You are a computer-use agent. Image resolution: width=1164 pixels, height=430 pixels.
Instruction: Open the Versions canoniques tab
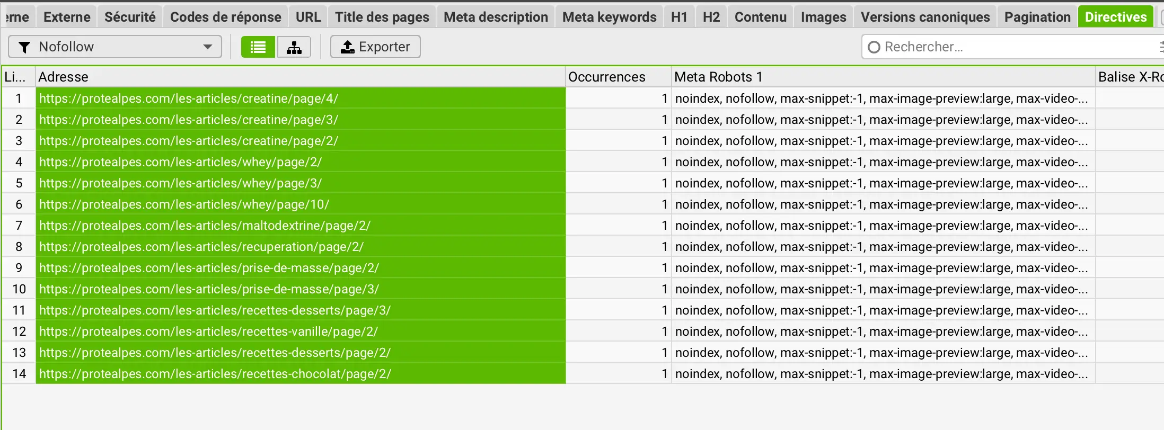pyautogui.click(x=925, y=17)
